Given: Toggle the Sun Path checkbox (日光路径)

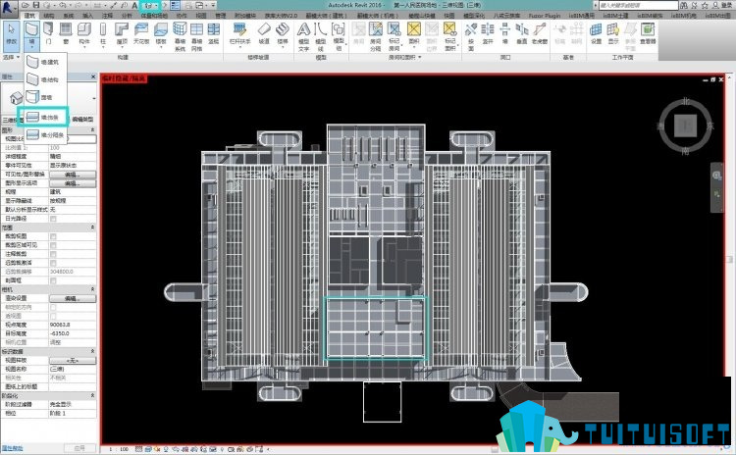Looking at the screenshot, I should tap(53, 219).
